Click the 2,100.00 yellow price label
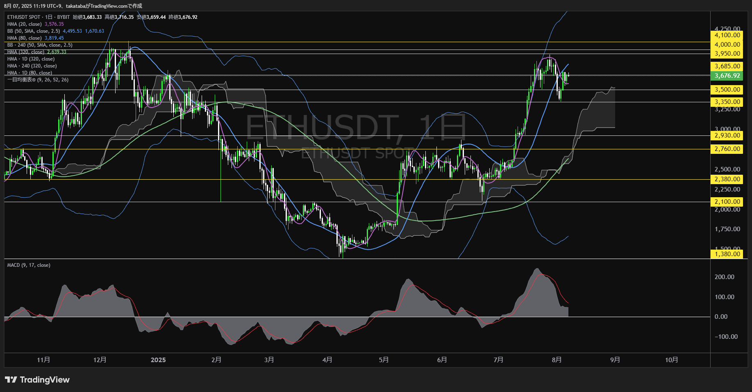Image resolution: width=752 pixels, height=392 pixels. [x=727, y=202]
